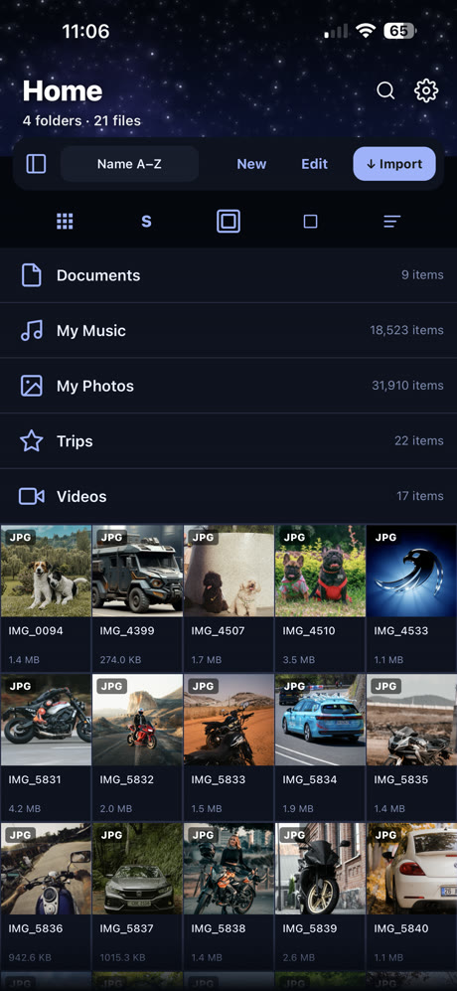Open settings via the gear icon

pyautogui.click(x=426, y=91)
